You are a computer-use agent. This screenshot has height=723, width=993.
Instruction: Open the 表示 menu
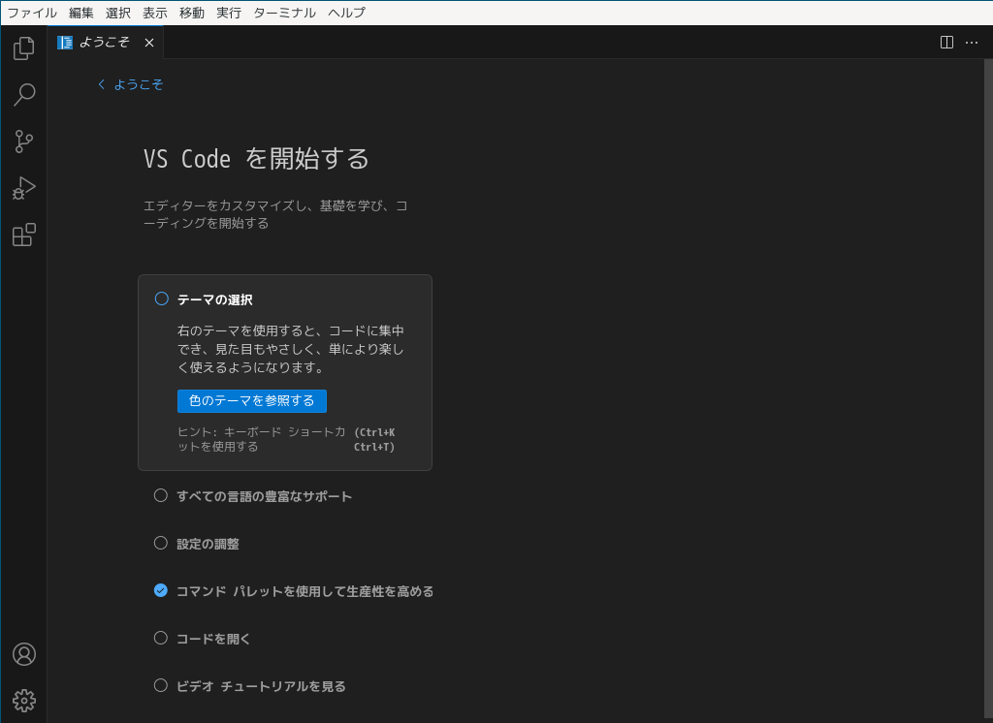coord(154,13)
